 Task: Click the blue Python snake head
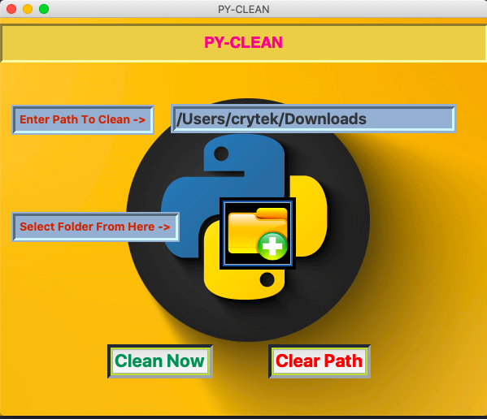tap(244, 153)
